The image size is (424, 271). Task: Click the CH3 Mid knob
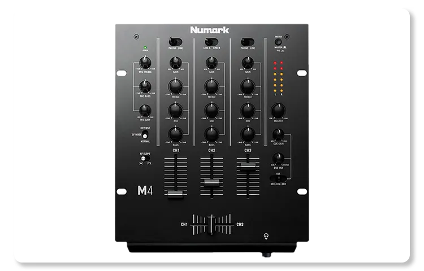point(248,111)
